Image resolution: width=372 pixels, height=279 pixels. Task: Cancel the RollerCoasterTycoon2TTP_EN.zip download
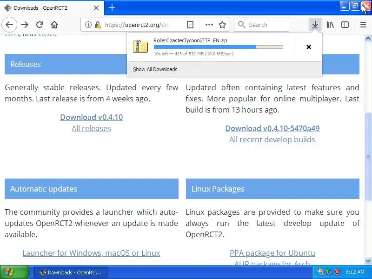(309, 47)
